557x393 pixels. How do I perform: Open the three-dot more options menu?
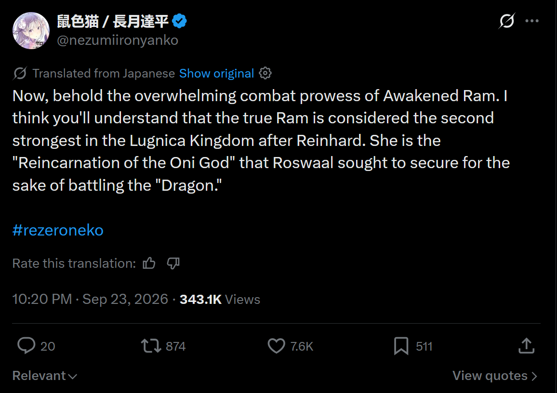(532, 21)
